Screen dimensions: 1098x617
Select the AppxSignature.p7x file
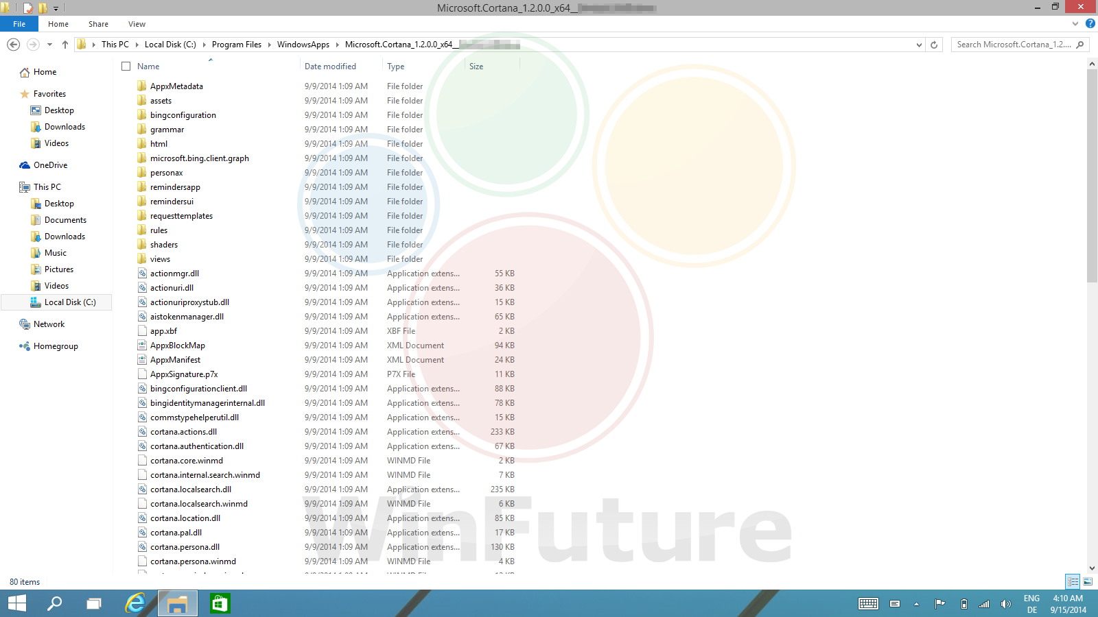coord(184,374)
